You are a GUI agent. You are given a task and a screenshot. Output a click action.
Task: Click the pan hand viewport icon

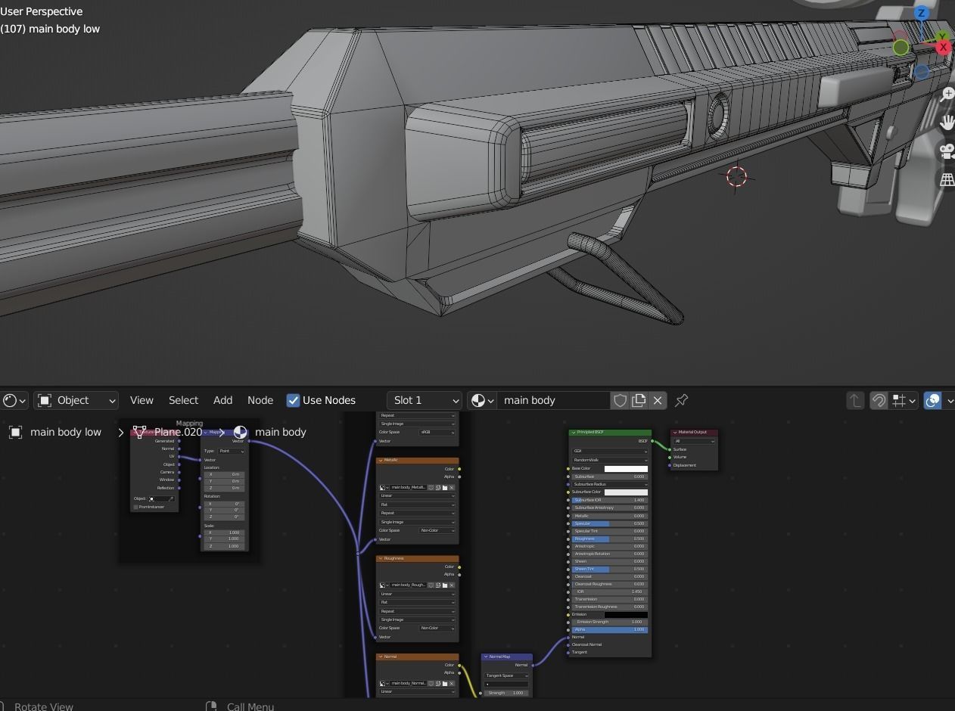947,123
